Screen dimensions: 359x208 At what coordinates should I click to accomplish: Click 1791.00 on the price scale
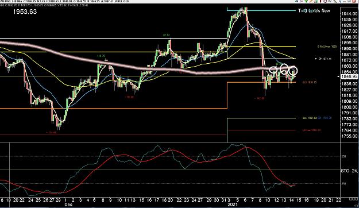point(349,113)
